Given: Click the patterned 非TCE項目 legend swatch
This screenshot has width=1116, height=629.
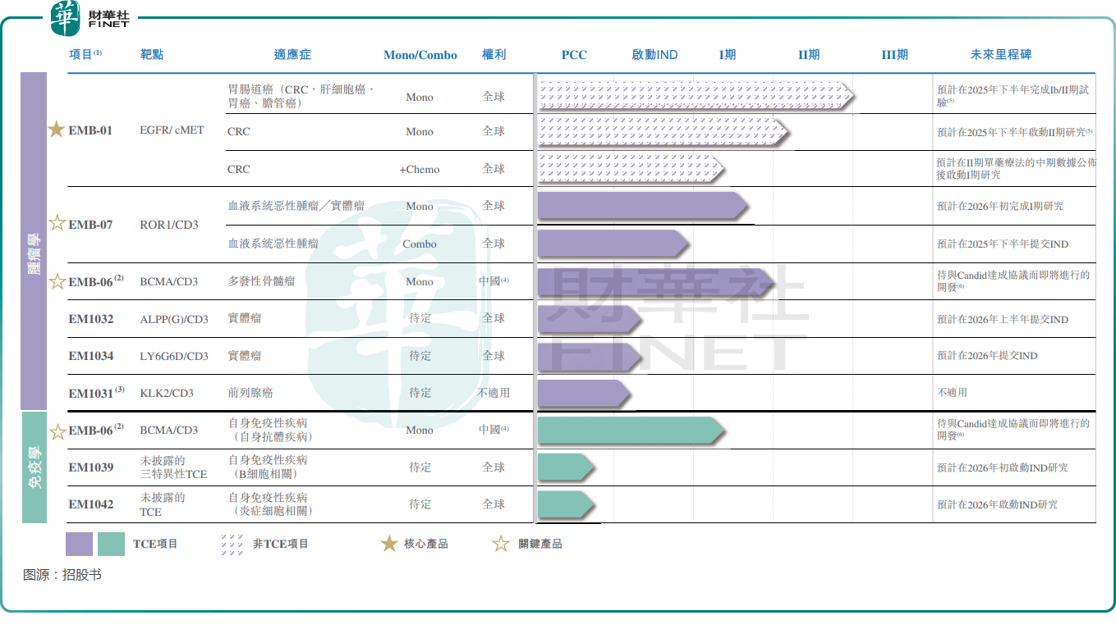Looking at the screenshot, I should [x=232, y=545].
